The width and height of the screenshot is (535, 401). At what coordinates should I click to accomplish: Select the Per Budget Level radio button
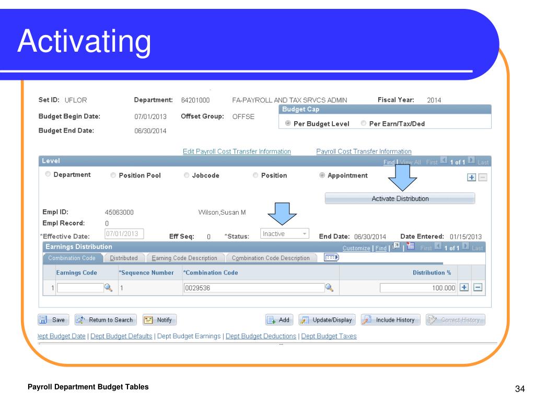point(288,123)
